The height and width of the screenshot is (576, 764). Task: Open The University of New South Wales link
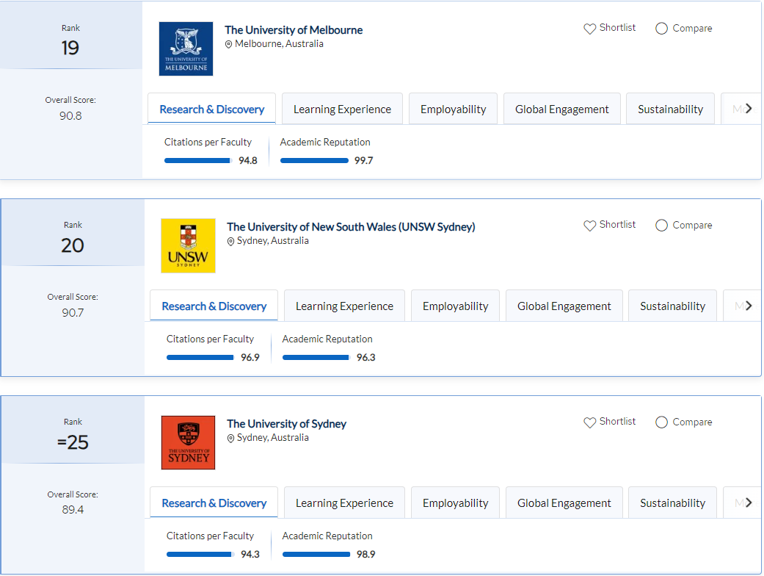(351, 227)
